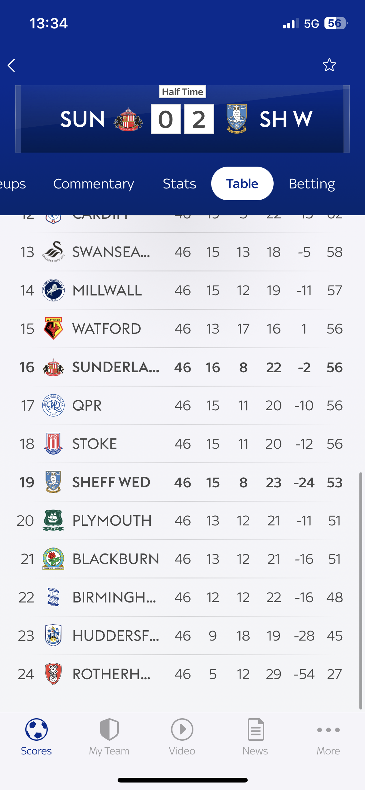
Task: Select the QPR team row
Action: point(182,405)
